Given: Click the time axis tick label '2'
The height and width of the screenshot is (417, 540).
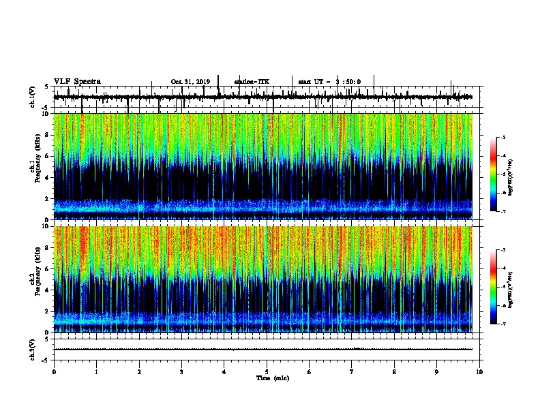Looking at the screenshot, I should [x=139, y=372].
